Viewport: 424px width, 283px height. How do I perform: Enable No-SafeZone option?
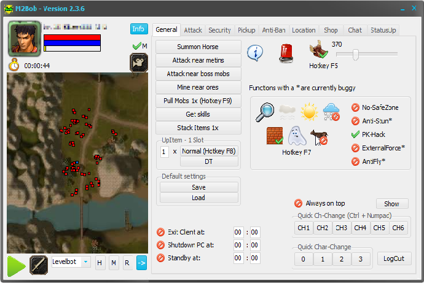pos(355,107)
